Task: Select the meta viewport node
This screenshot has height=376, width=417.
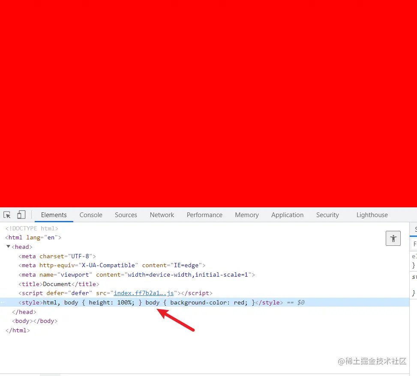Action: 137,275
